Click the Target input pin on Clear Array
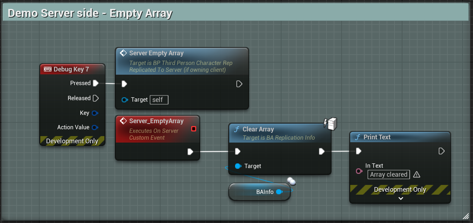Screen dimensions: 473x223 point(238,166)
